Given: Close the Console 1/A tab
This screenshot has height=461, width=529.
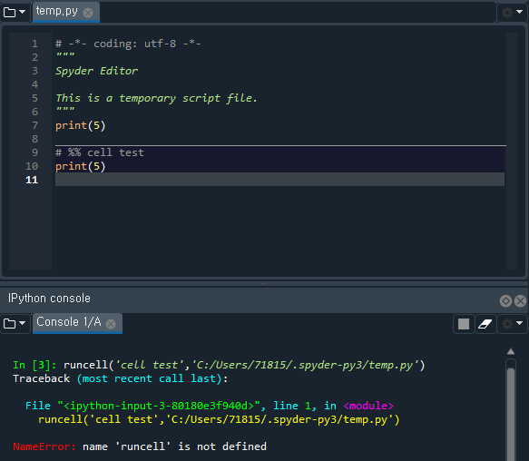Looking at the screenshot, I should [x=111, y=324].
